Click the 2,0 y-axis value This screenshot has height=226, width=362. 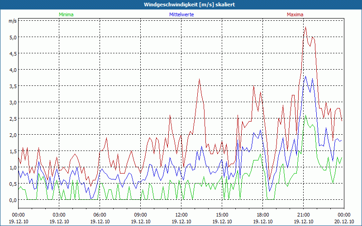pos(13,135)
